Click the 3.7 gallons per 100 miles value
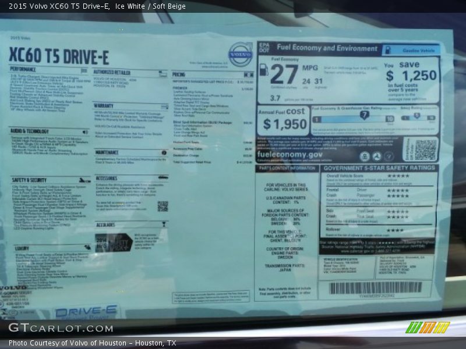Image resolution: width=466 pixels, height=349 pixels. 275,98
